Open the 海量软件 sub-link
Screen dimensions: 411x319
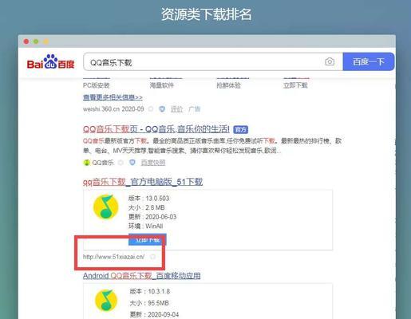point(162,85)
